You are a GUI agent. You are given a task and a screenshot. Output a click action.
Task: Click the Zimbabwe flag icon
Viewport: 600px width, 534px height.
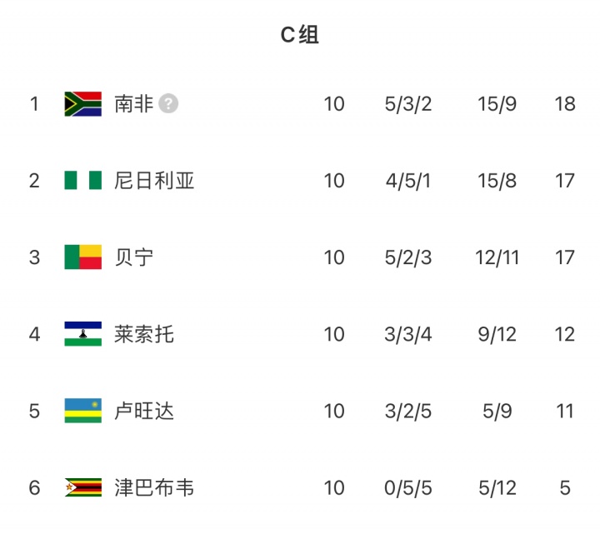coord(82,487)
